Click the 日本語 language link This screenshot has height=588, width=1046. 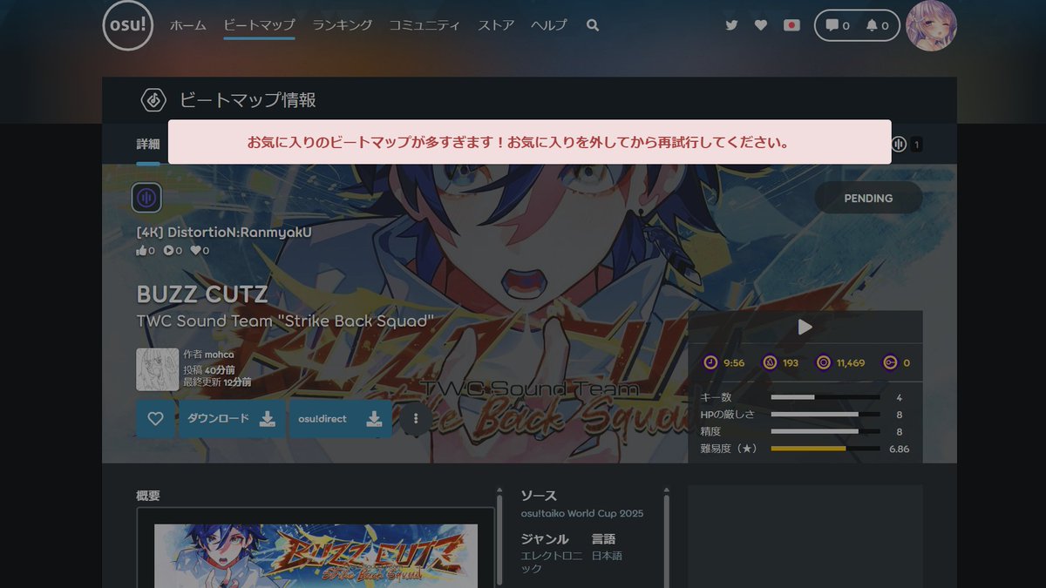608,556
